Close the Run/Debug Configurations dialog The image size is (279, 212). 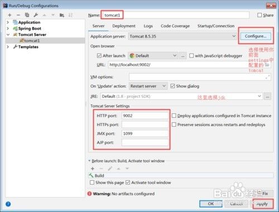tap(271, 6)
